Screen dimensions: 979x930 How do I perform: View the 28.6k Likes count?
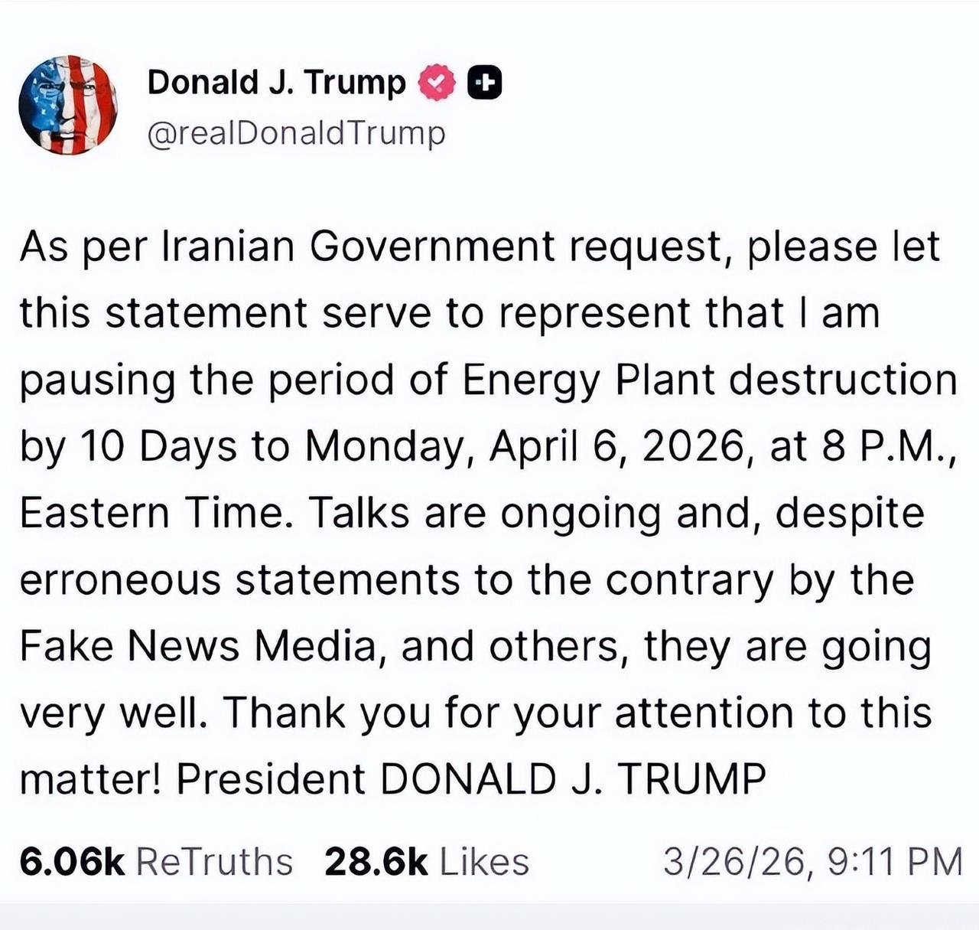point(376,862)
